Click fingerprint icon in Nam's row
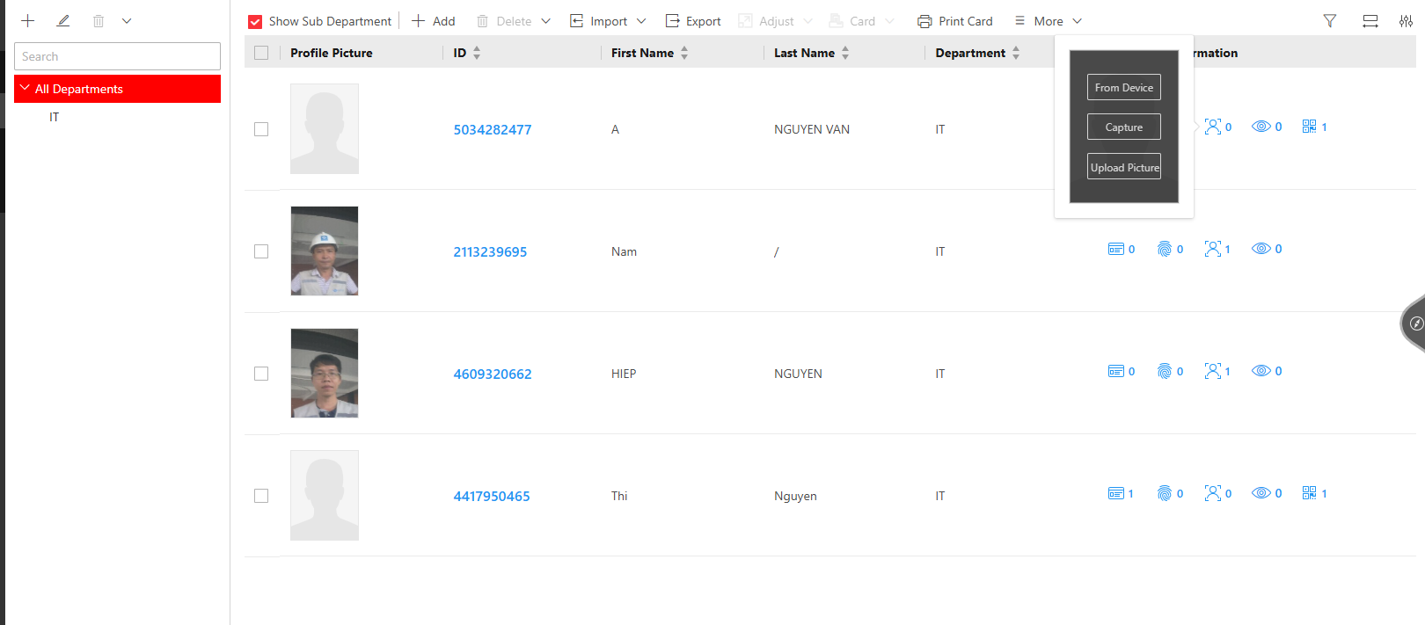Image resolution: width=1425 pixels, height=625 pixels. point(1165,249)
